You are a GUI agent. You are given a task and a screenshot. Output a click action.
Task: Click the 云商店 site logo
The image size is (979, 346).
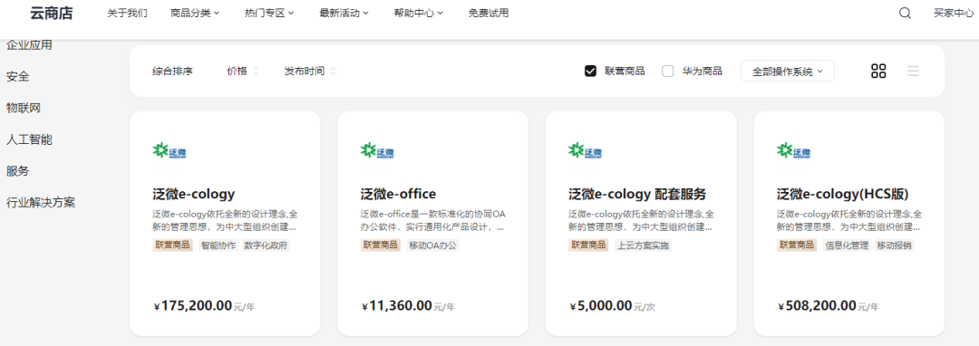(51, 13)
